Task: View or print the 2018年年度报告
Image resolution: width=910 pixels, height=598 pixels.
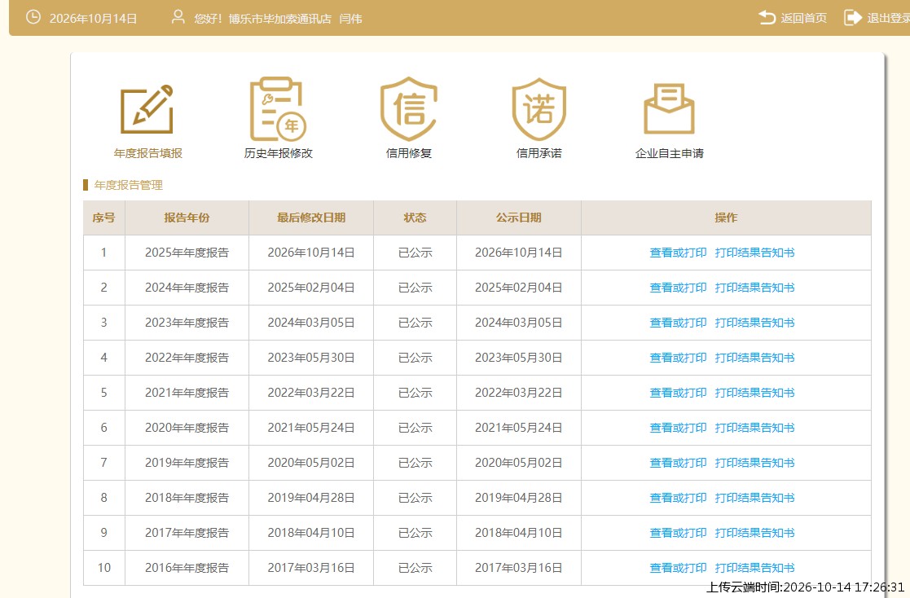Action: [678, 498]
